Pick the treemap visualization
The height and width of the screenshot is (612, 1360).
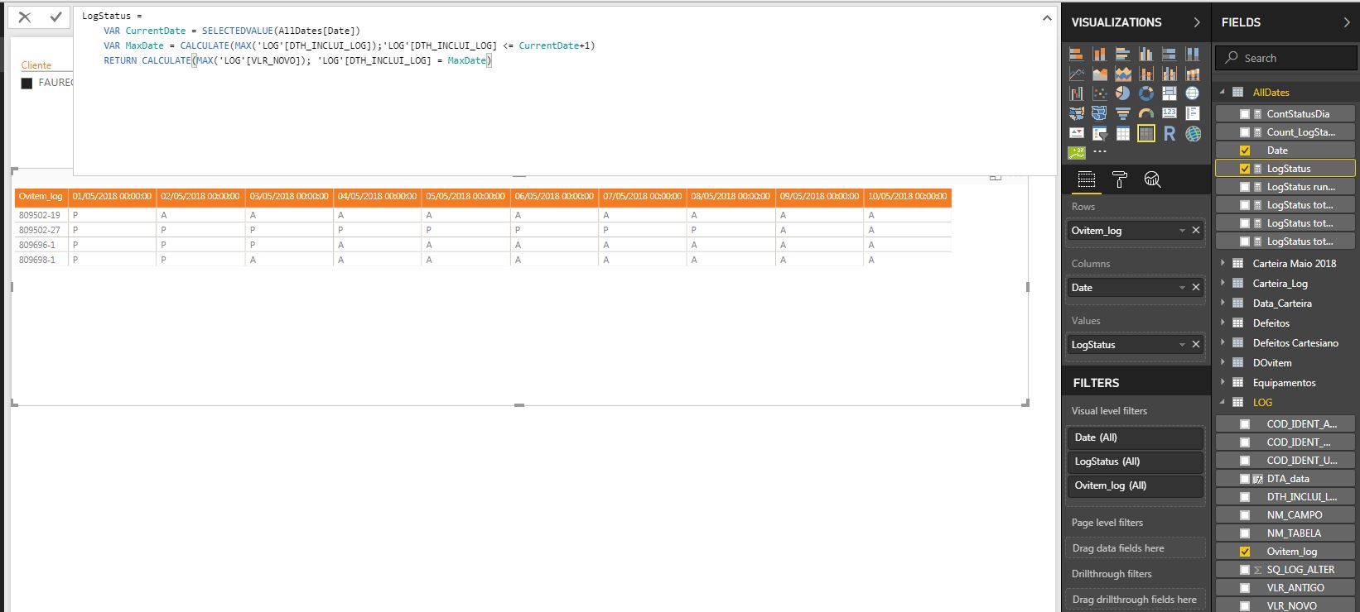click(1170, 93)
